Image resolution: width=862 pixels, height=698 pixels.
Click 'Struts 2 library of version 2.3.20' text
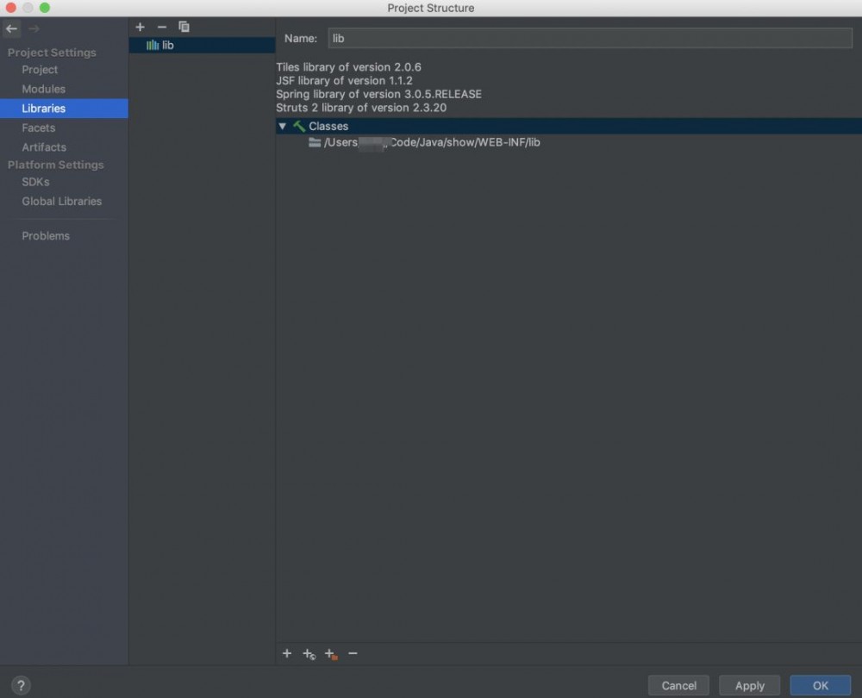point(361,108)
